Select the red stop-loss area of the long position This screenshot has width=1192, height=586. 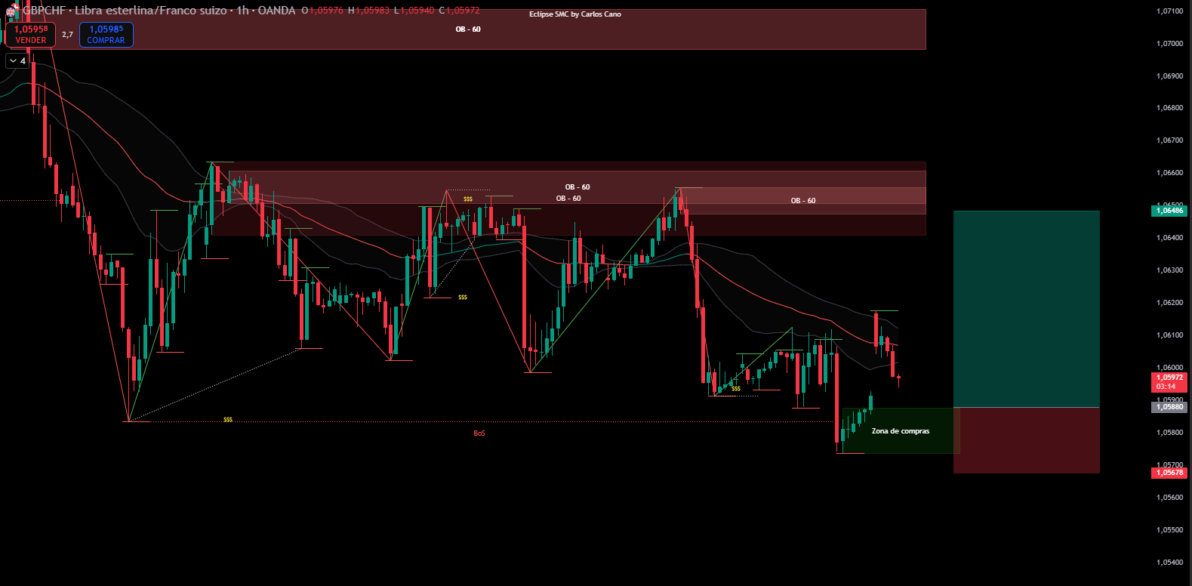(x=1027, y=440)
